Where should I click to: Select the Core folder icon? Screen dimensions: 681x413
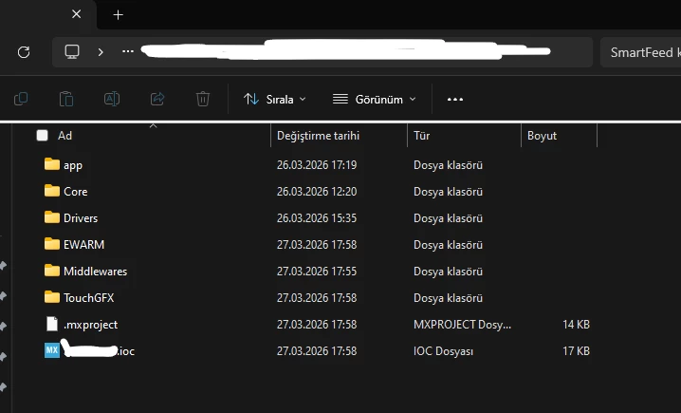point(52,191)
